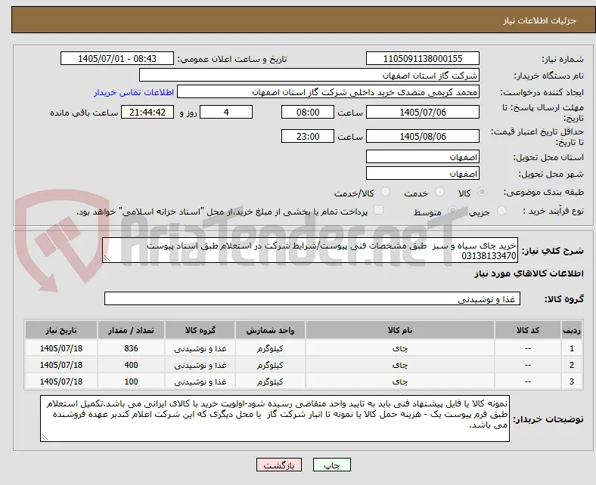
Task: Click the کد کالا column header
Action: coord(528,330)
